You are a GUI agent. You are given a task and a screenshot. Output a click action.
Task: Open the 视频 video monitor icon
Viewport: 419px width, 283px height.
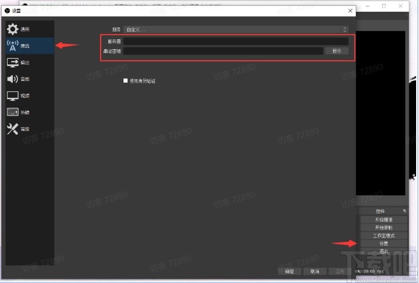click(x=12, y=96)
